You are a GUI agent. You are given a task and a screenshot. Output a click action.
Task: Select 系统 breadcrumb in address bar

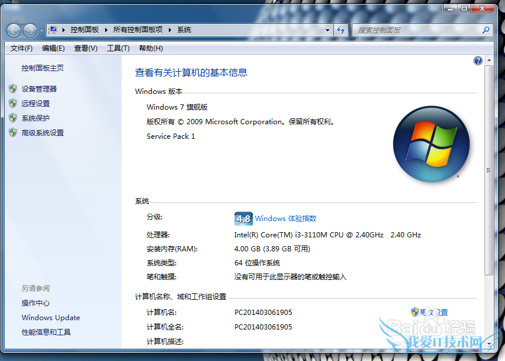click(x=184, y=30)
